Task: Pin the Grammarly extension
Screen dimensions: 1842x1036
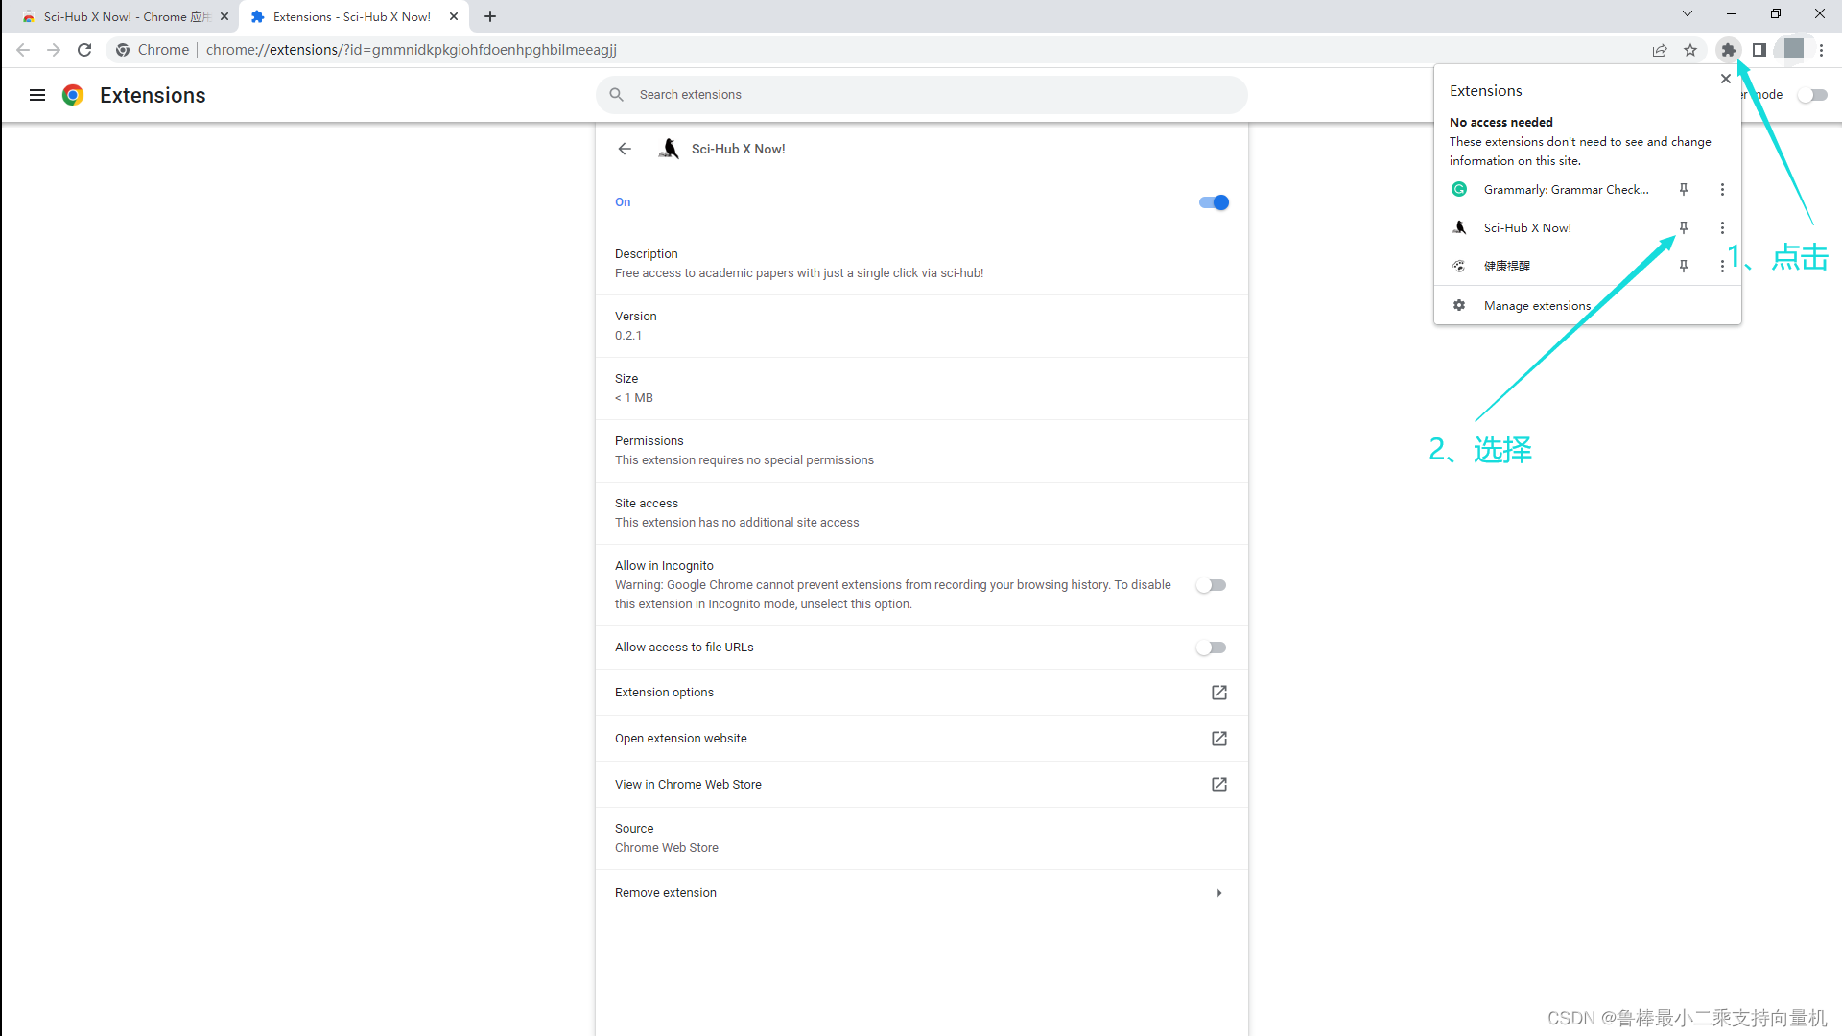Action: pos(1684,190)
